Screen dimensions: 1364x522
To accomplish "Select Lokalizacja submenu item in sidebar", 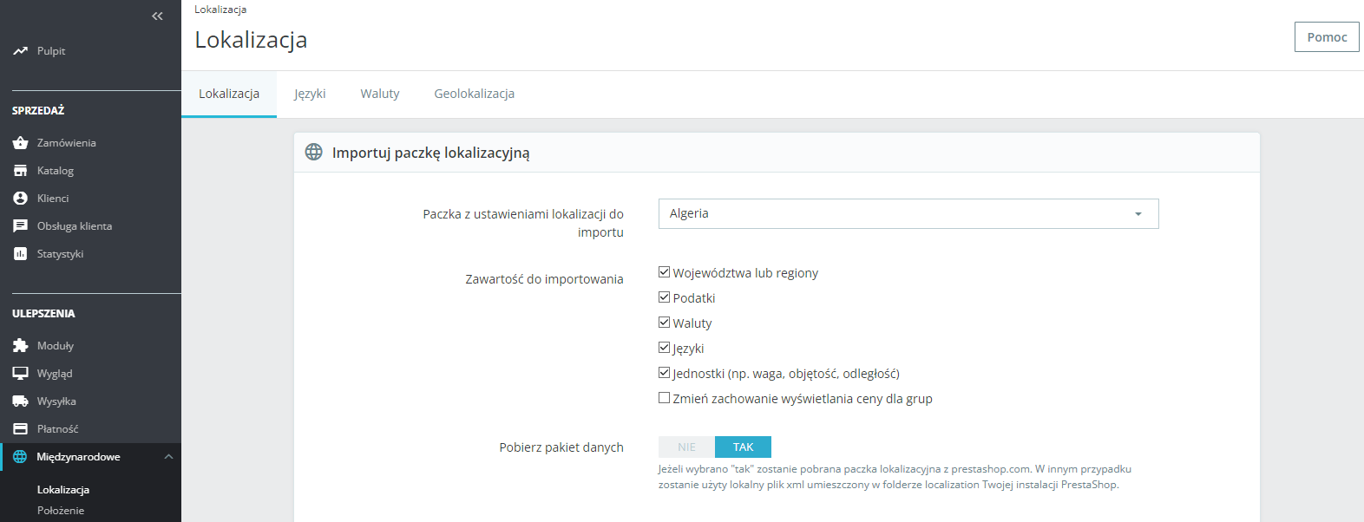I will (x=63, y=490).
